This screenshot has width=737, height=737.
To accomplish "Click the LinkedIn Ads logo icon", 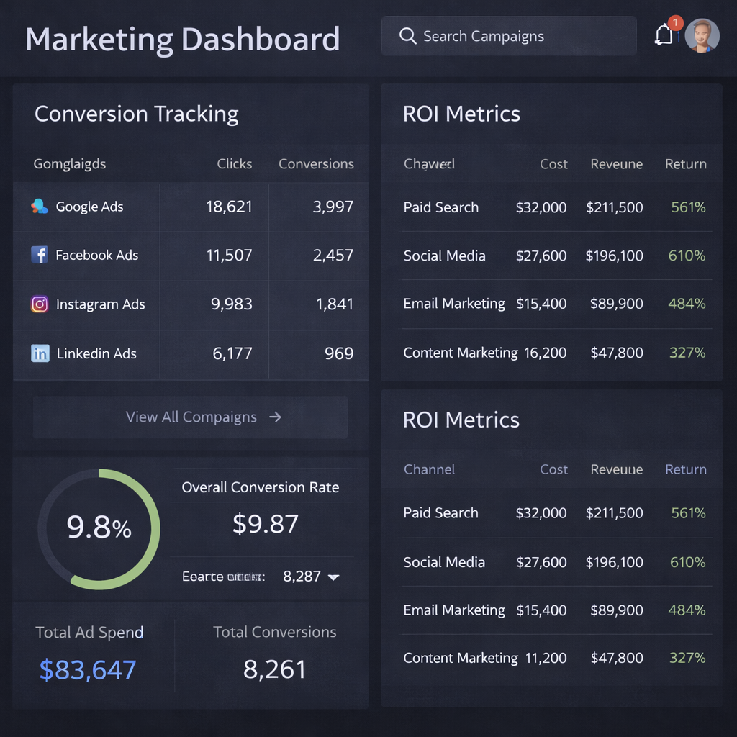I will pos(40,353).
